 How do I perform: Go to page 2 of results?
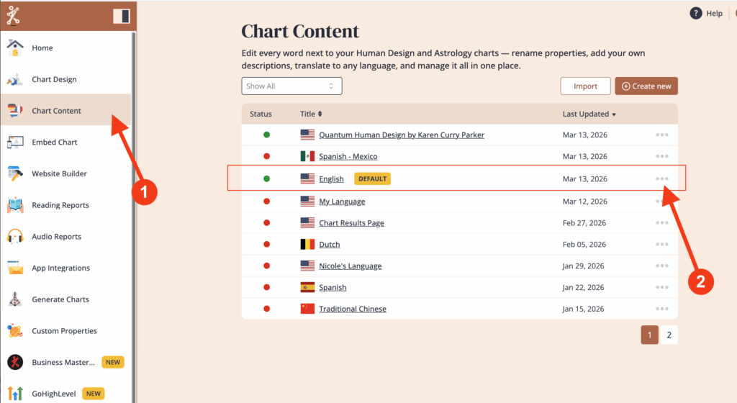tap(669, 335)
